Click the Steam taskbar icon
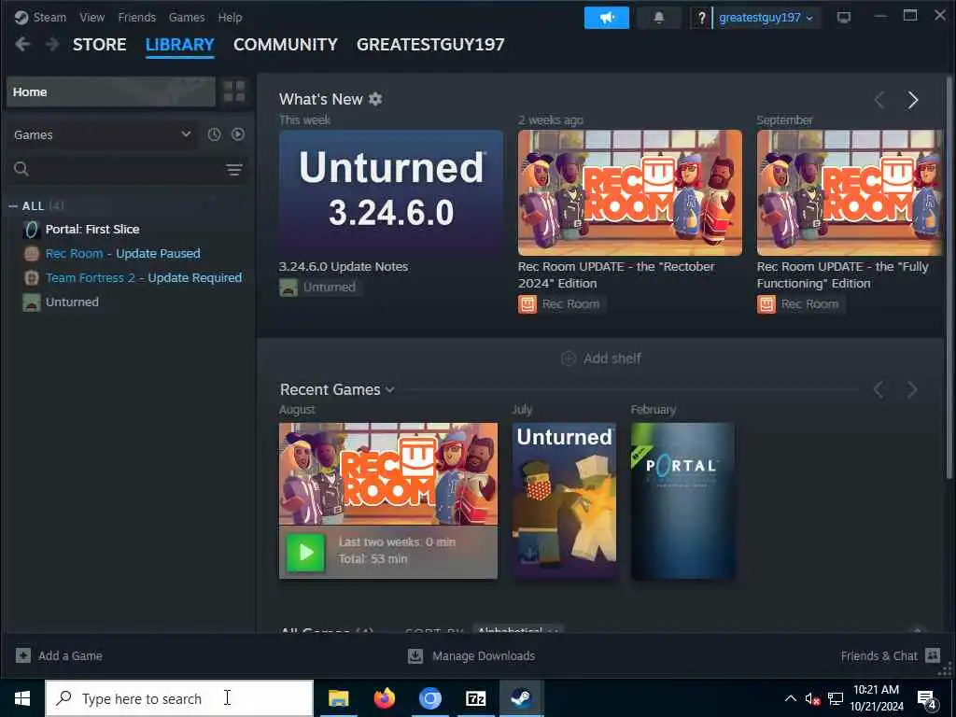Image resolution: width=956 pixels, height=717 pixels. [x=521, y=698]
